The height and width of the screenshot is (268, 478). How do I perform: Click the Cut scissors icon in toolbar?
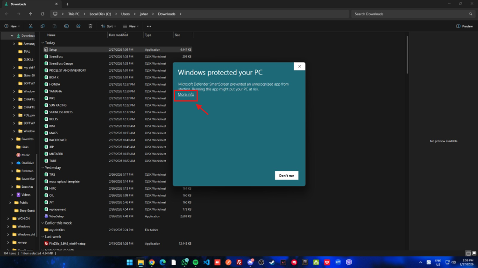(30, 26)
